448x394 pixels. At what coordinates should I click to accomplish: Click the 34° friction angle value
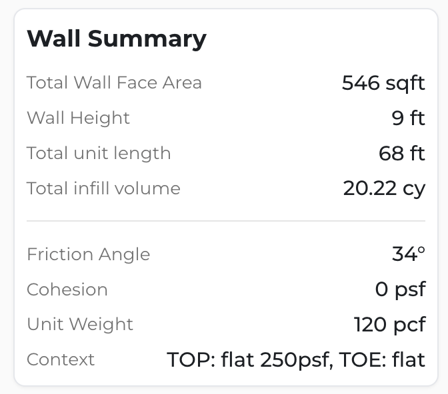(x=408, y=254)
